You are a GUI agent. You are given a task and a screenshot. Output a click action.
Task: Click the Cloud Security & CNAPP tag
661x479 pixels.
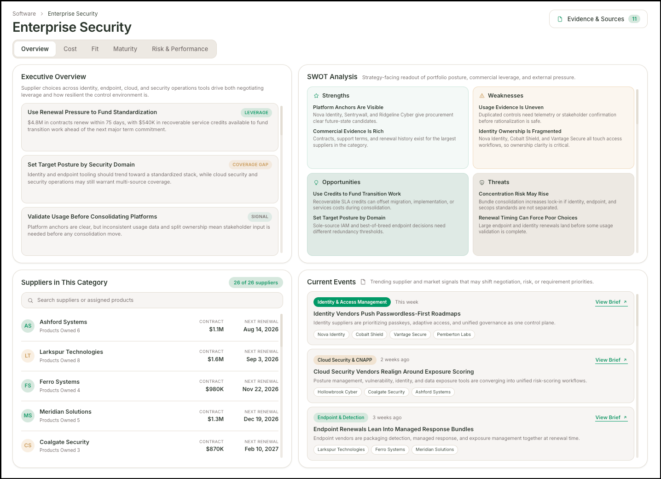[345, 360]
